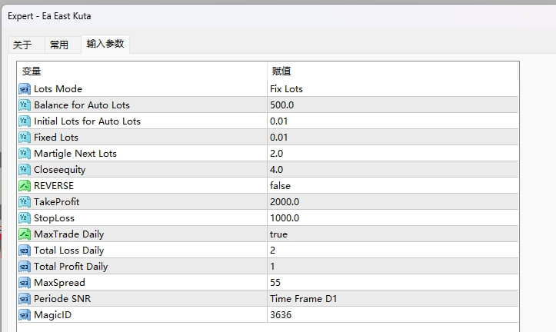
Task: Click the Balance for Auto Lots icon
Action: 24,105
